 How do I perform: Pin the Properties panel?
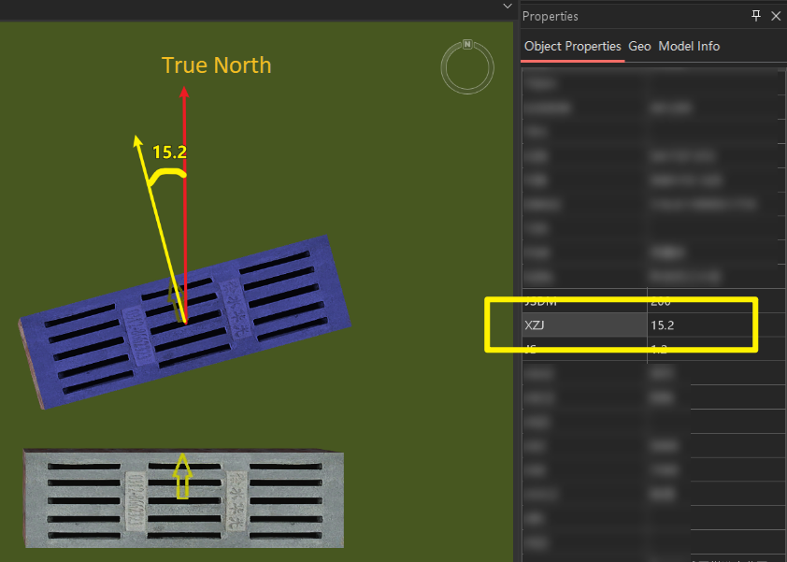pos(756,16)
